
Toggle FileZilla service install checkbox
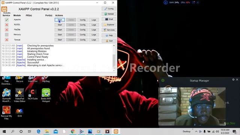coord(7,30)
